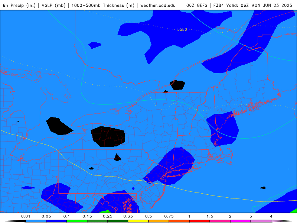The image size is (297, 223).
Task: Click the '1.5' colorbar scale value
Action: tap(210, 216)
